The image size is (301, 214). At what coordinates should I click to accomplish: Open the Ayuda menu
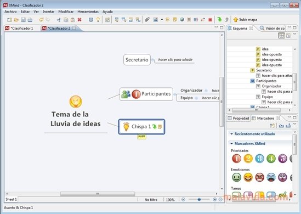click(x=107, y=12)
